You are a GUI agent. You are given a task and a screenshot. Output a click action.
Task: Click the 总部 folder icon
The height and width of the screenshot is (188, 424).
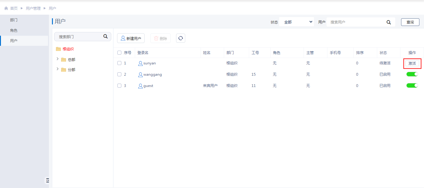point(64,60)
